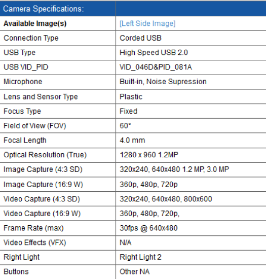Click the Image Capture (16:9 W) label
This screenshot has width=266, height=279.
point(44,185)
